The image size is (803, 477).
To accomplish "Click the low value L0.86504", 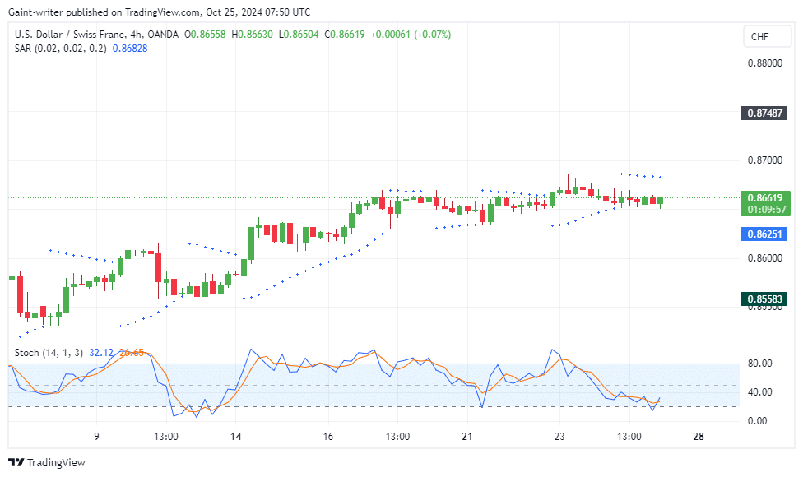I will tap(299, 35).
